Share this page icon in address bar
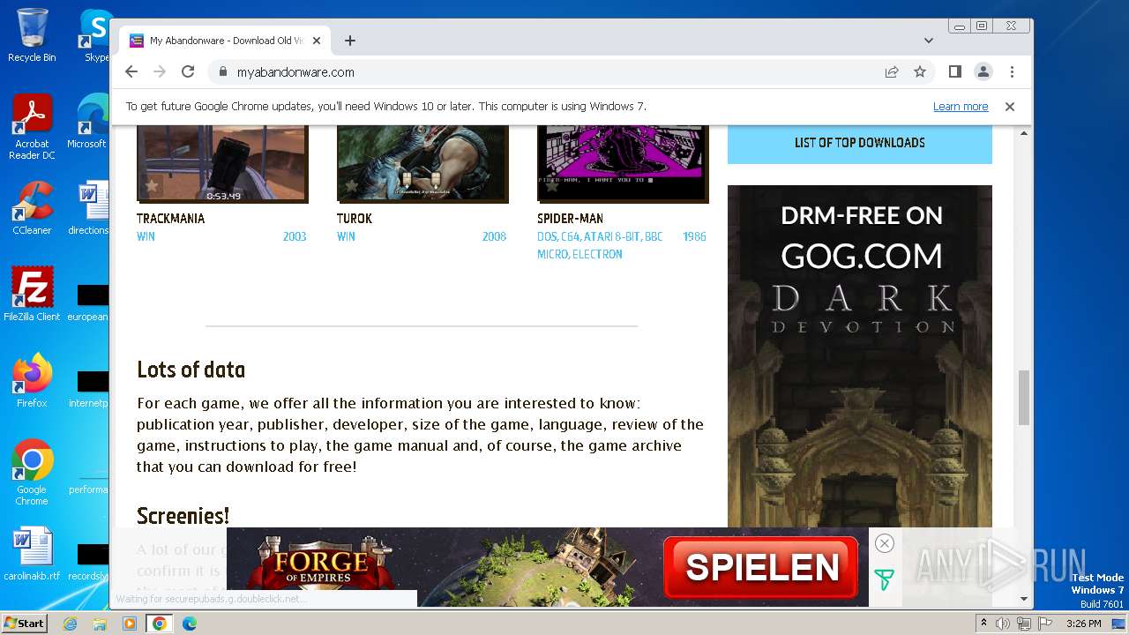Image resolution: width=1129 pixels, height=635 pixels. point(892,72)
